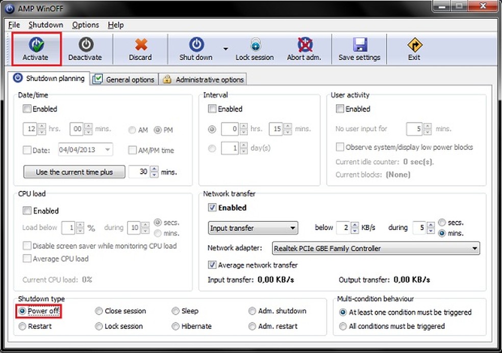Check Observe system/display low power blocks

(x=340, y=147)
